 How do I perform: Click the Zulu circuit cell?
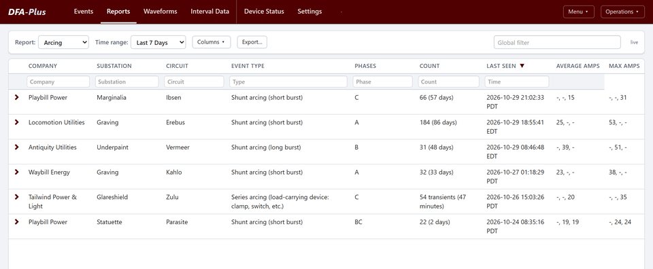(x=172, y=198)
